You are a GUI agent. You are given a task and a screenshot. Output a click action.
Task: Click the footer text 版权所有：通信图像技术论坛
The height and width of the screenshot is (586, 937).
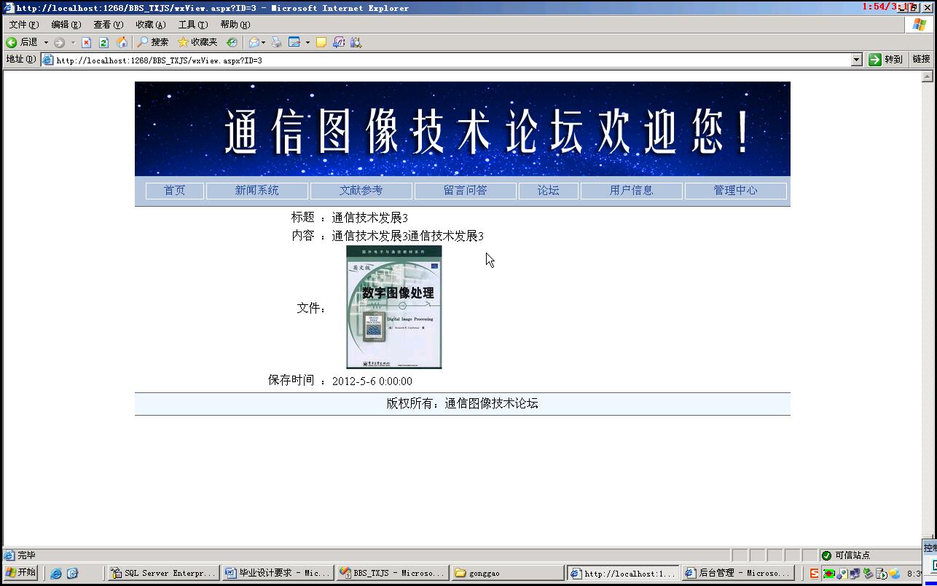[462, 403]
